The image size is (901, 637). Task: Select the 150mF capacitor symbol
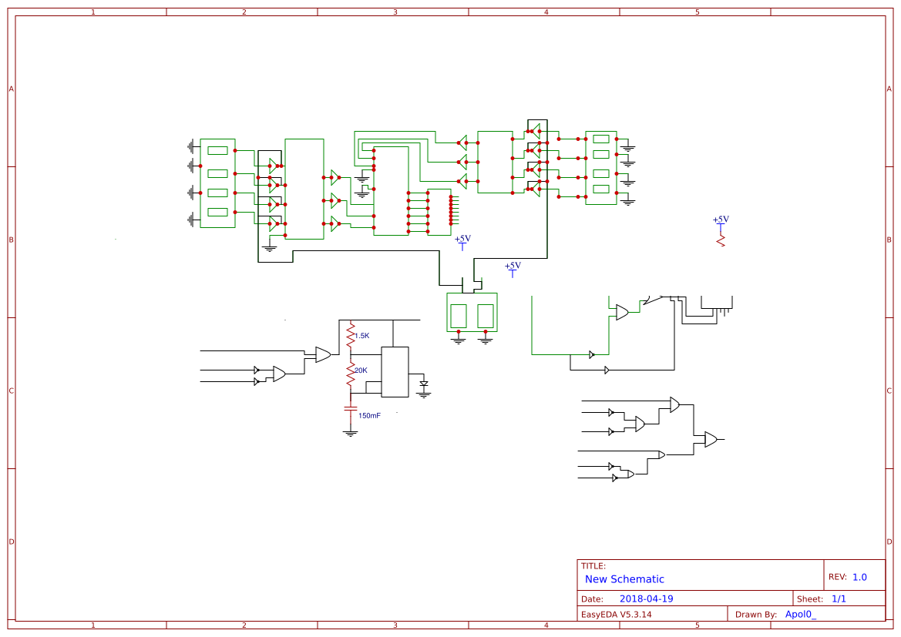coord(351,408)
